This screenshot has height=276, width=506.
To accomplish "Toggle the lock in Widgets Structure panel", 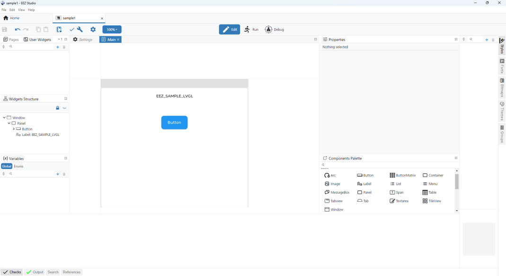I will click(58, 108).
